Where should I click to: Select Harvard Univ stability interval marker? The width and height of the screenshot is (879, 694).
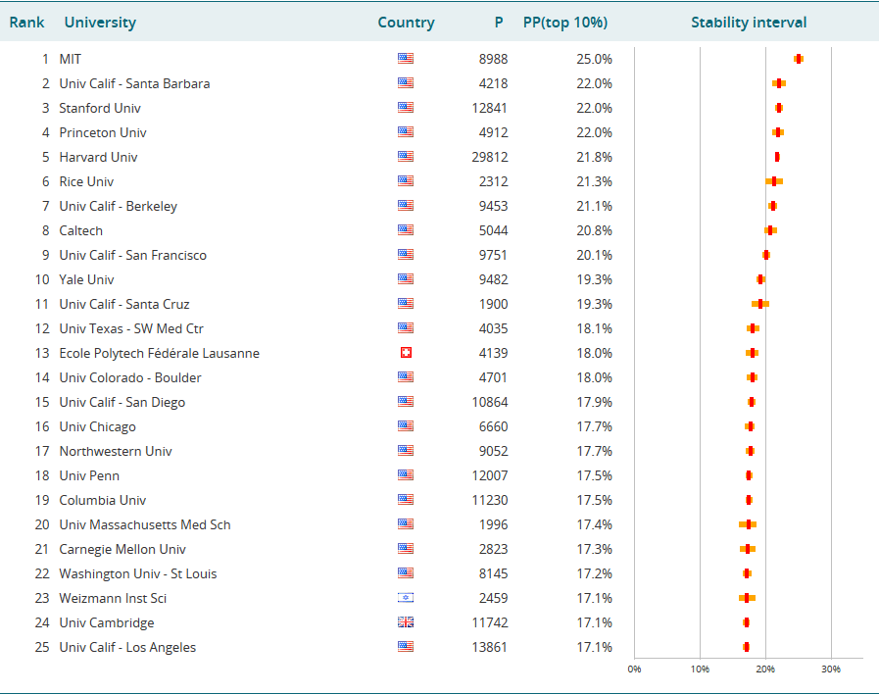pyautogui.click(x=777, y=157)
